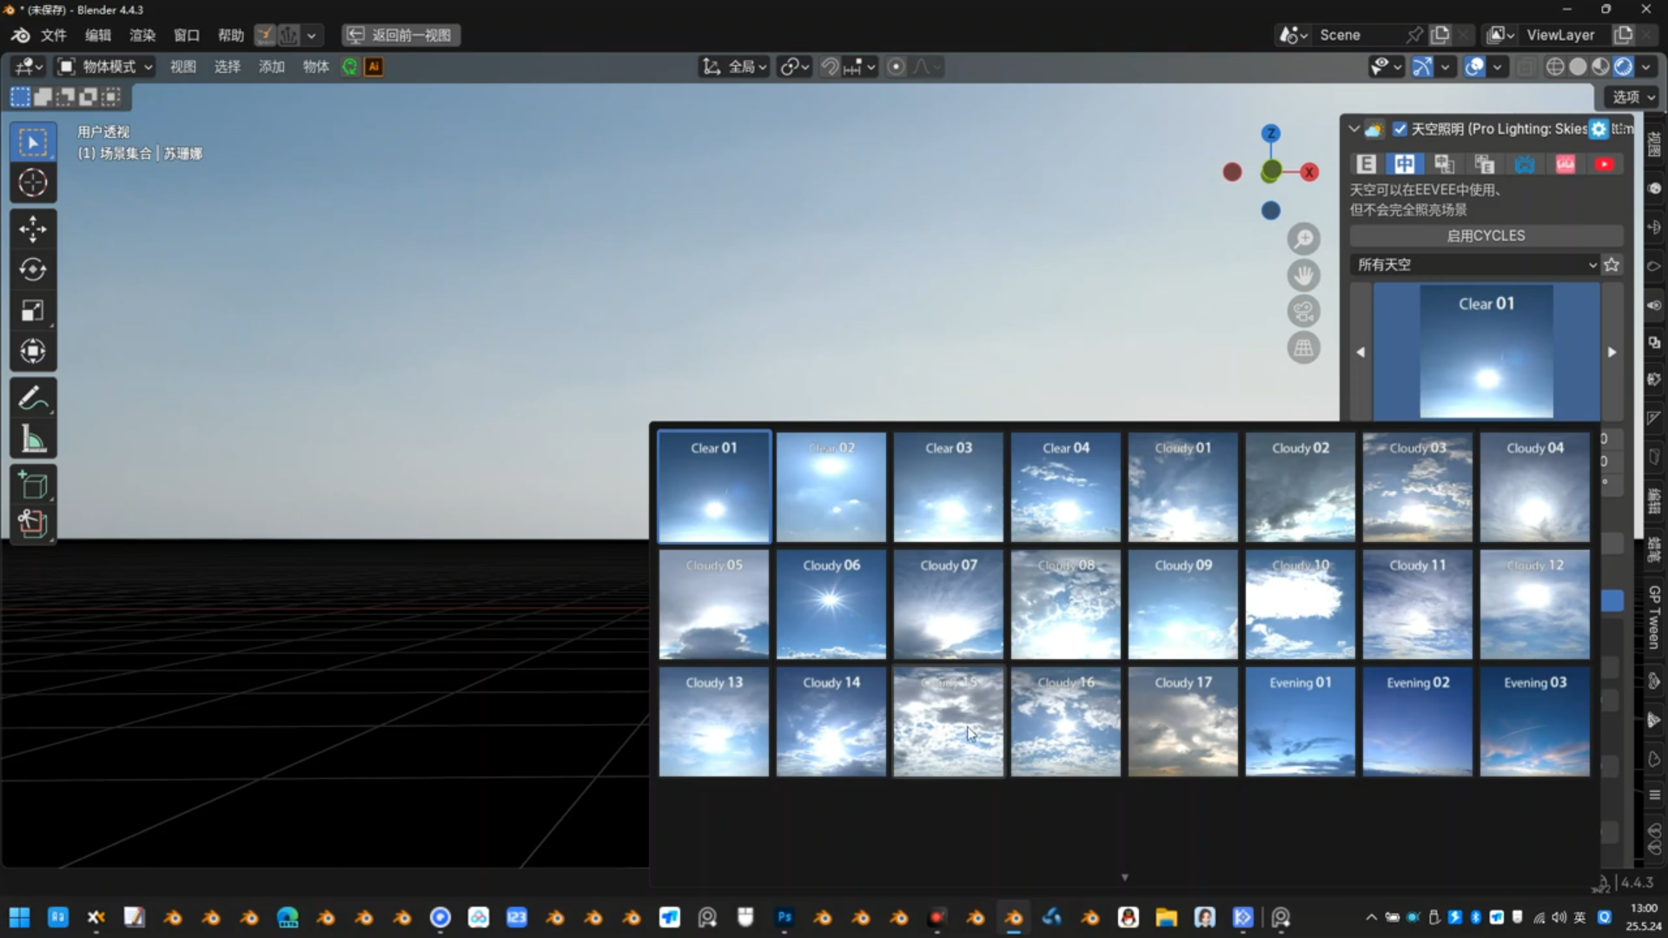Open the 渲染 menu
Screen dimensions: 1668x938
coord(142,36)
